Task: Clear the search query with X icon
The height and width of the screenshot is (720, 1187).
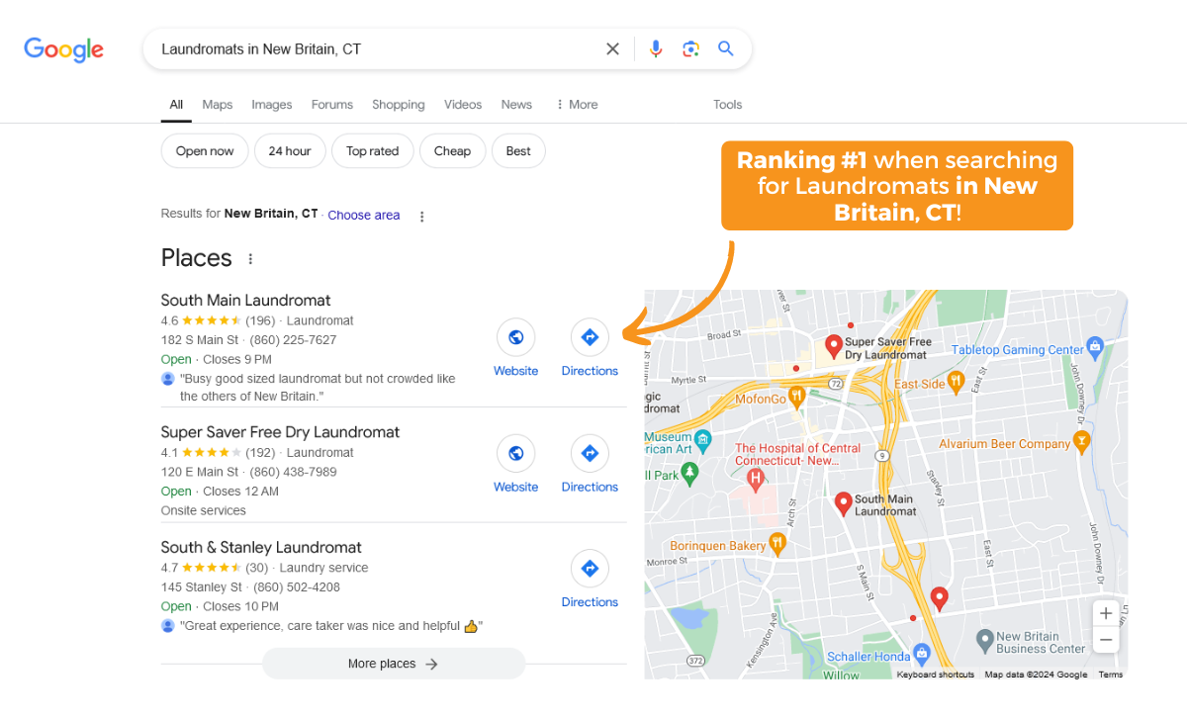Action: pos(612,48)
